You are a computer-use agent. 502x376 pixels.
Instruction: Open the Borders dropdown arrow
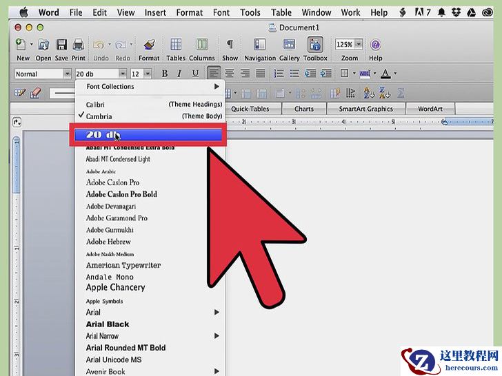(x=354, y=74)
